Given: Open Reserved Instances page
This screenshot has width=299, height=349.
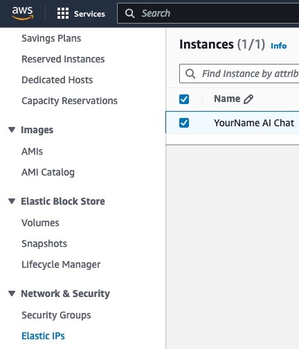Looking at the screenshot, I should tap(63, 59).
